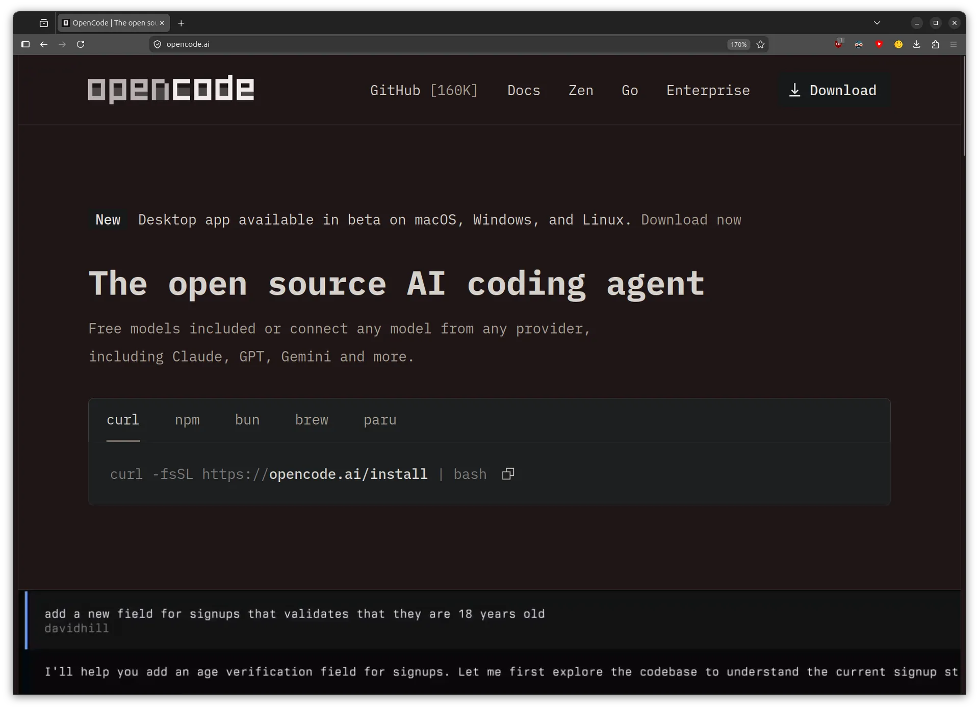Click the page vertical scrollbar thumb

[964, 106]
